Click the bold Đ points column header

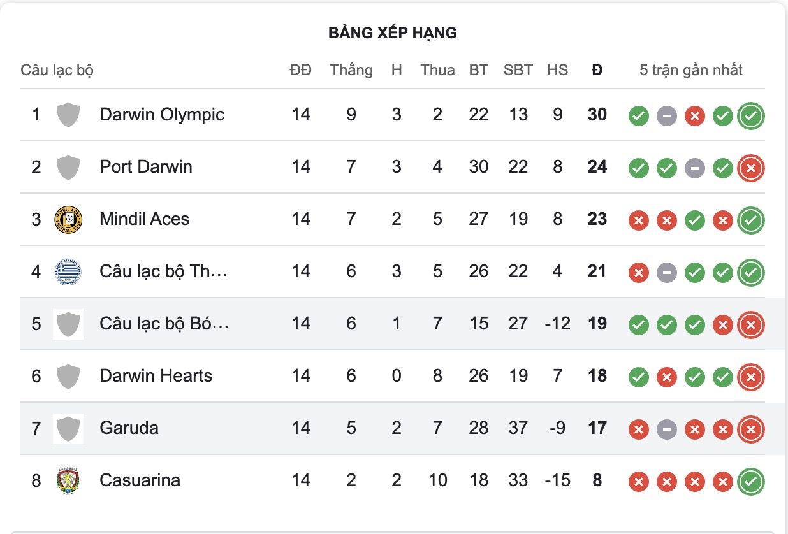597,70
